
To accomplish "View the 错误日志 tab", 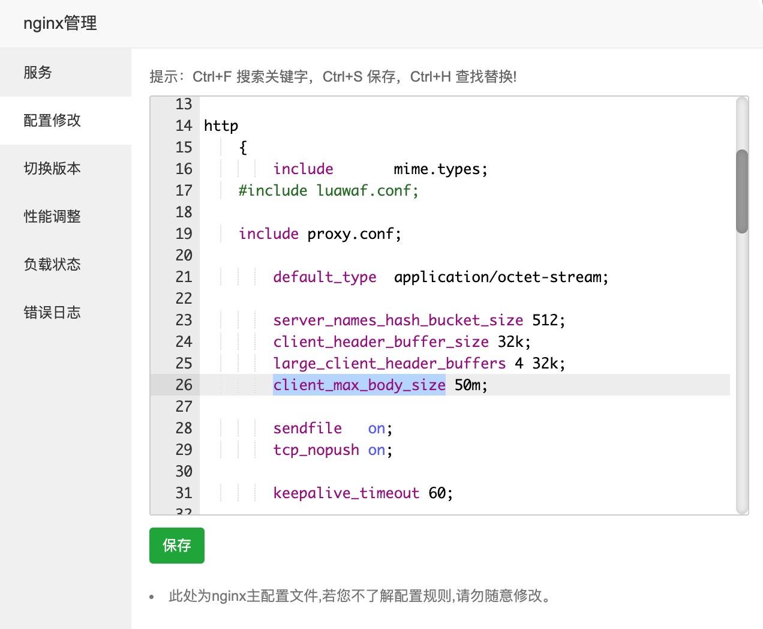I will coord(65,313).
